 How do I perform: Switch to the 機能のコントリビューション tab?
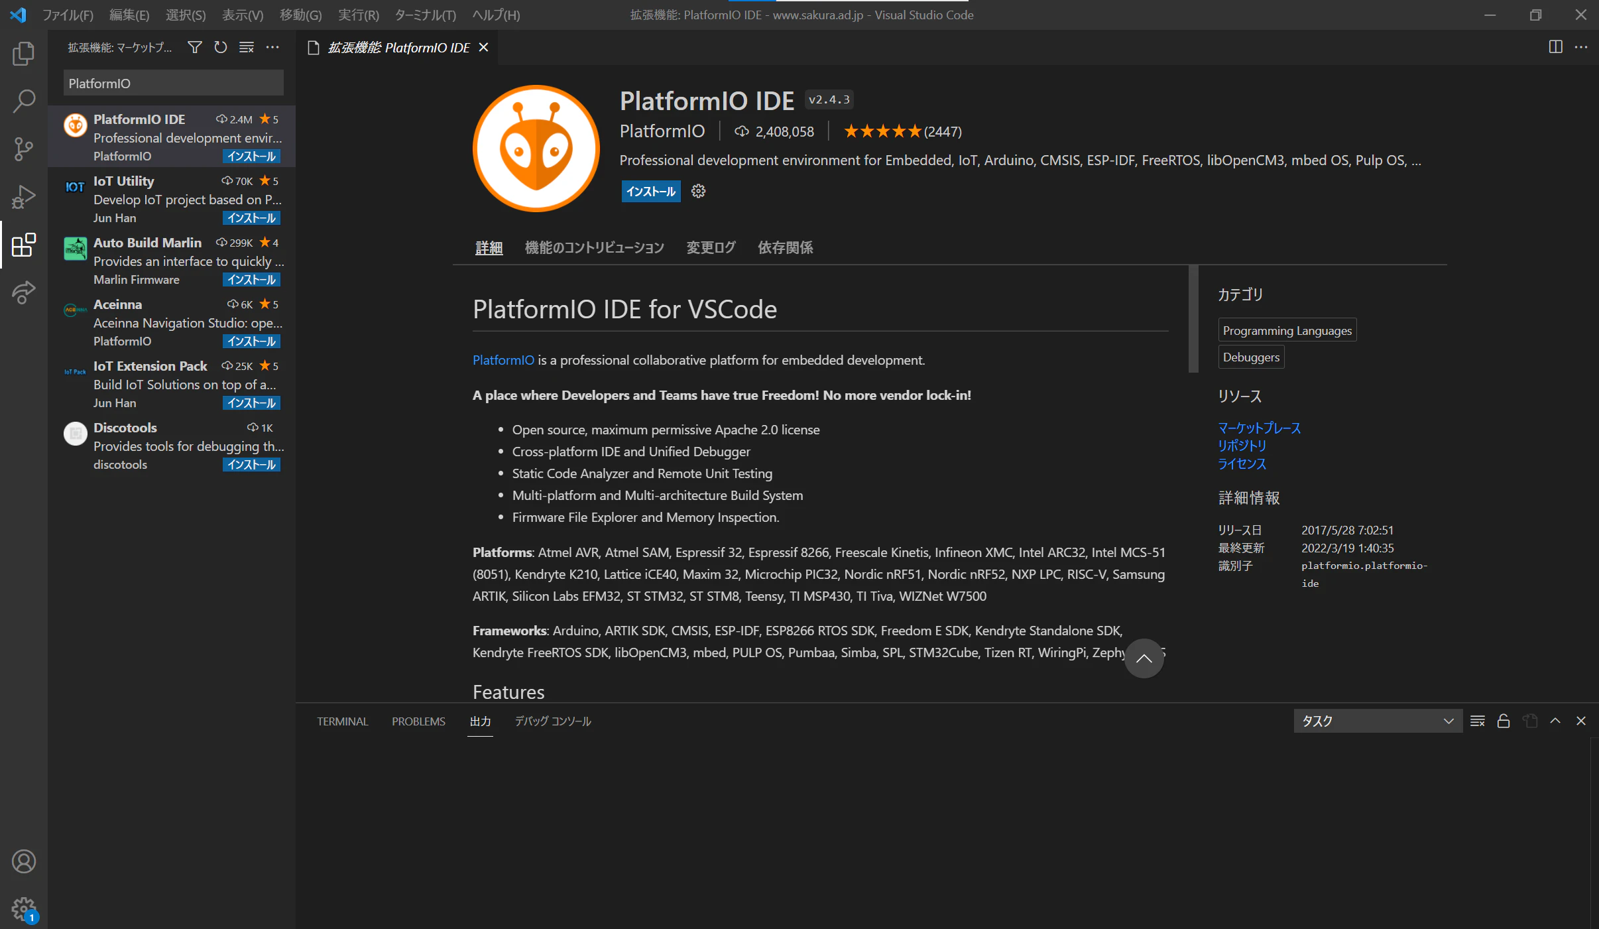594,247
